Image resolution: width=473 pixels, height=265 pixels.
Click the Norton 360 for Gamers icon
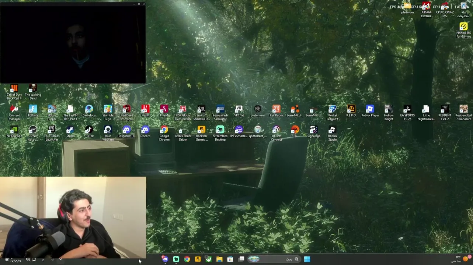tap(463, 30)
